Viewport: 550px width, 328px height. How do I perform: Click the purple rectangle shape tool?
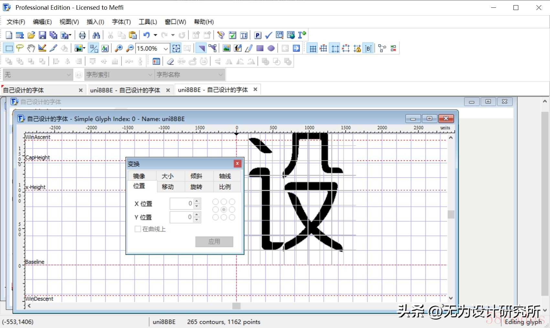click(x=260, y=48)
